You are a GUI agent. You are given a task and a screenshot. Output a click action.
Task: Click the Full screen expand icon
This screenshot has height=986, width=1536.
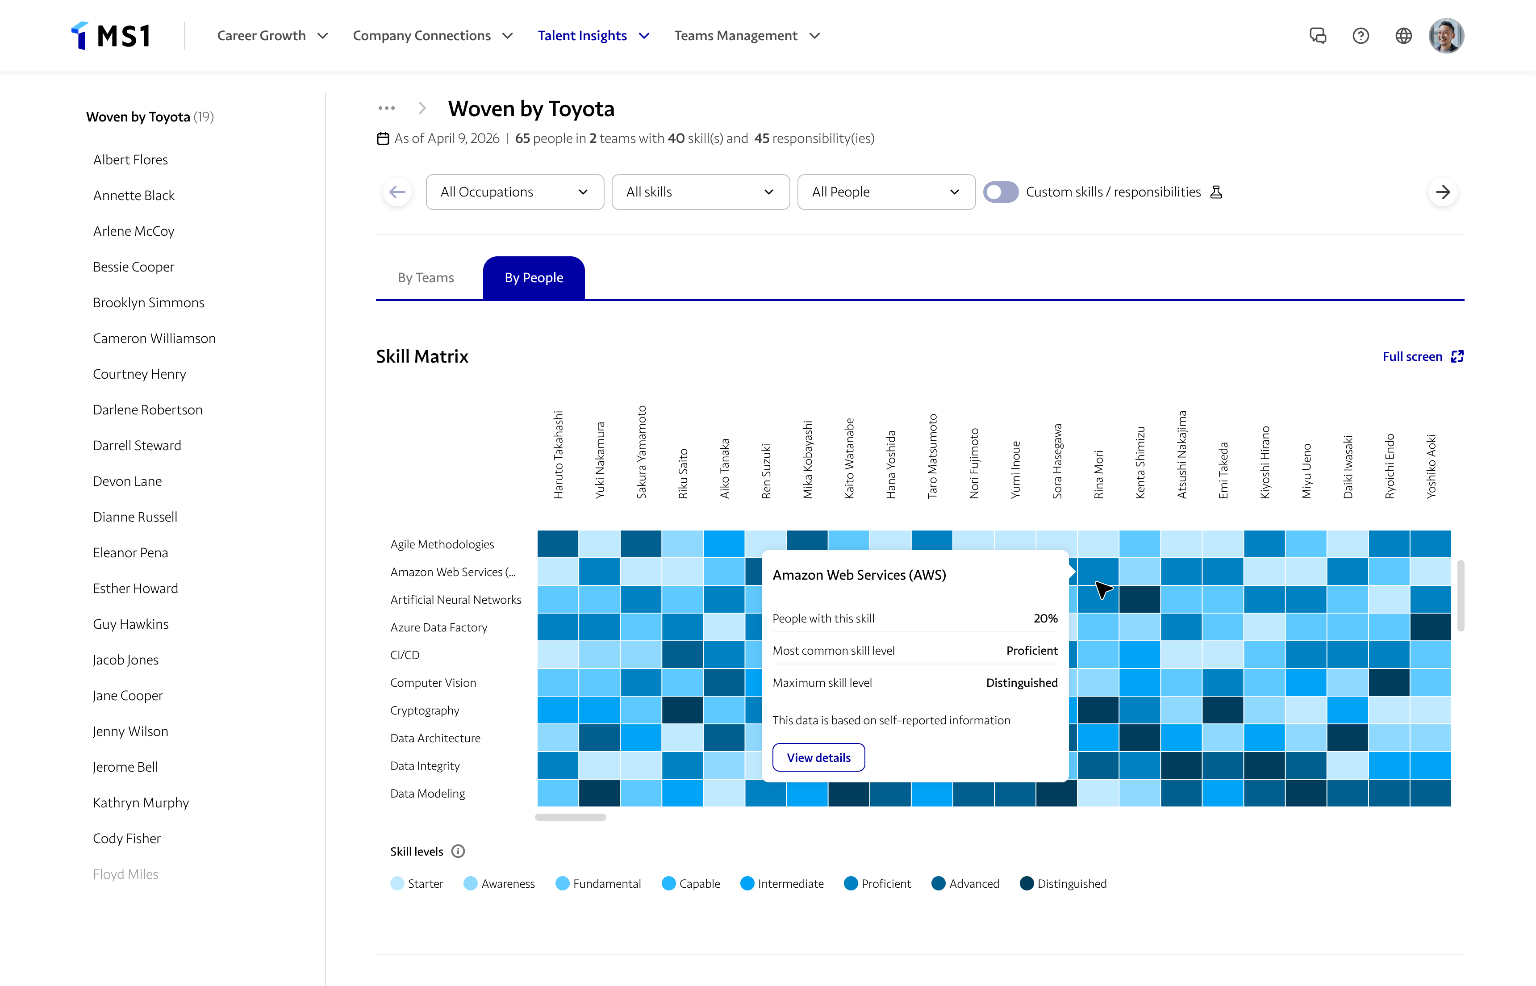[x=1457, y=357]
